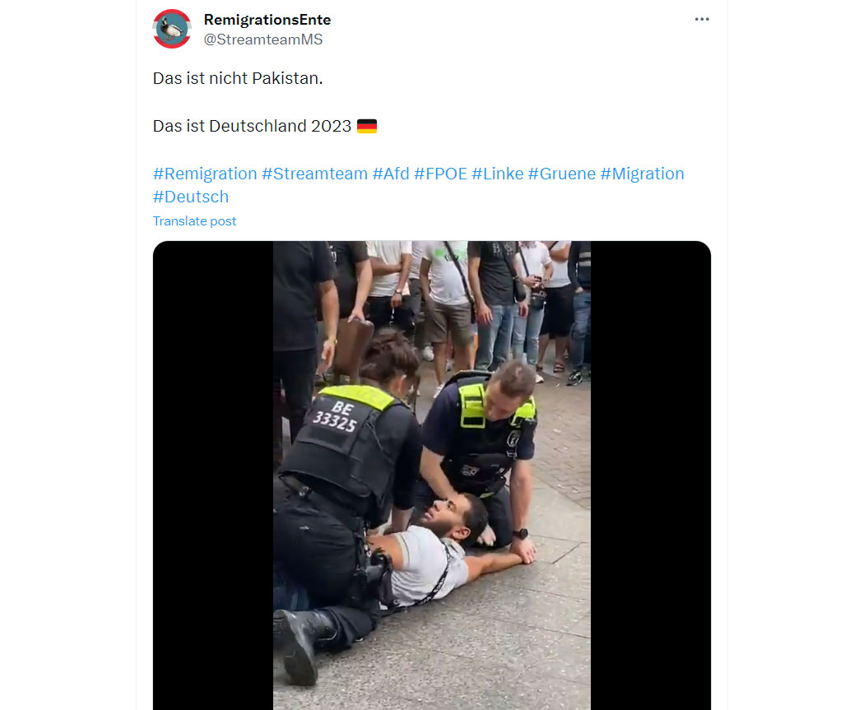This screenshot has width=864, height=710.
Task: Click the German flag emoji
Action: click(367, 126)
